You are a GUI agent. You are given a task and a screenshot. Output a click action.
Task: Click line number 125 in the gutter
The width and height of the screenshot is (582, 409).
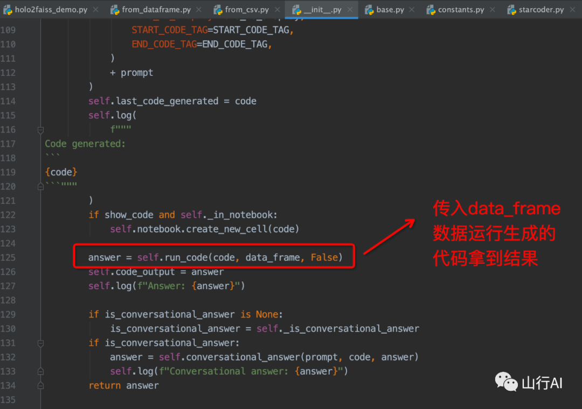8,258
